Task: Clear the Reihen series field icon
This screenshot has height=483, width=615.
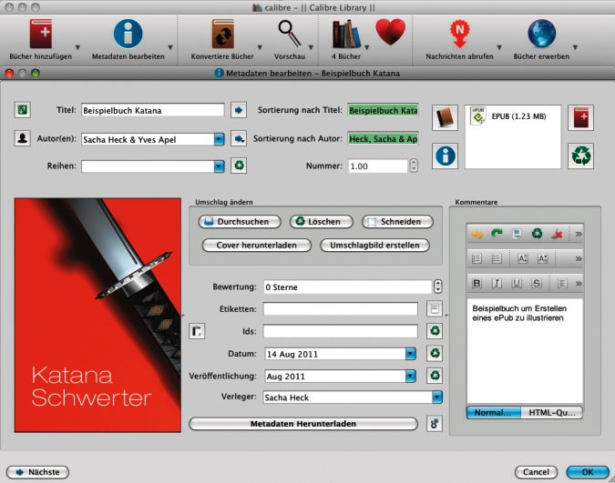Action: tap(239, 166)
